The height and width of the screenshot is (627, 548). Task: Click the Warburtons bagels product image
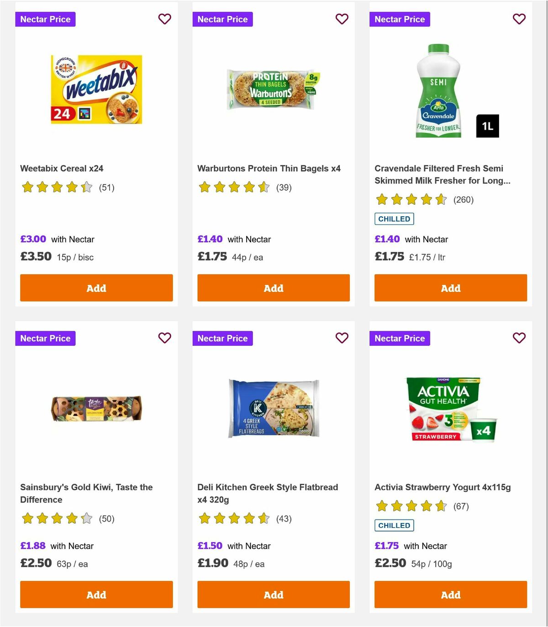(273, 89)
